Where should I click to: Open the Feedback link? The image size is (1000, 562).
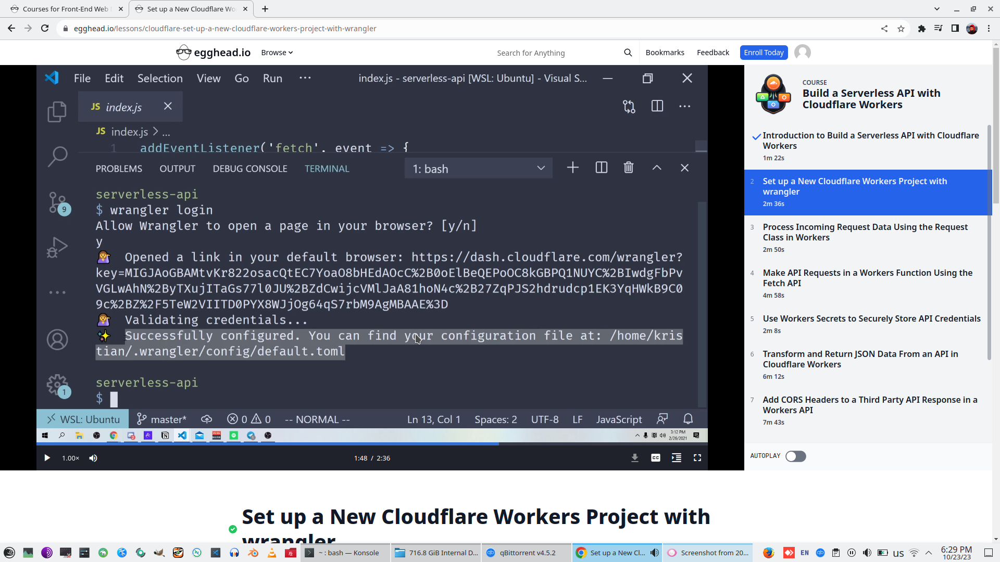click(x=712, y=53)
